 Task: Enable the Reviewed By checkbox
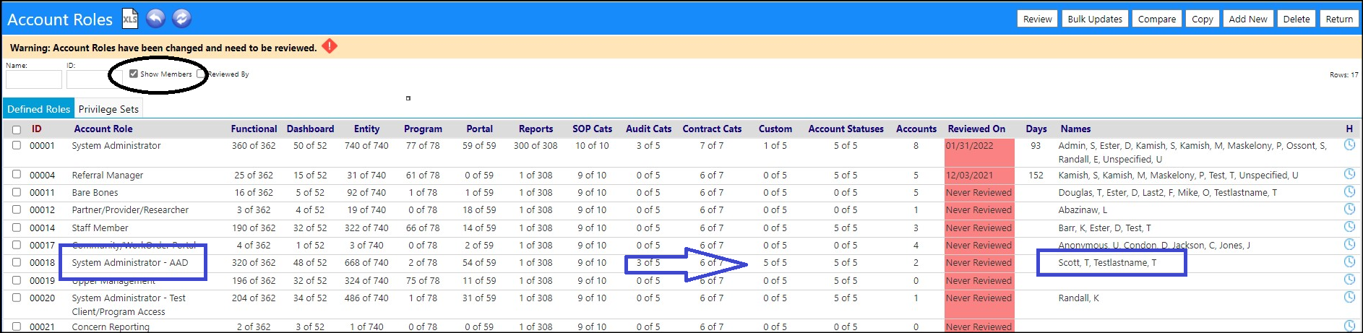point(201,74)
